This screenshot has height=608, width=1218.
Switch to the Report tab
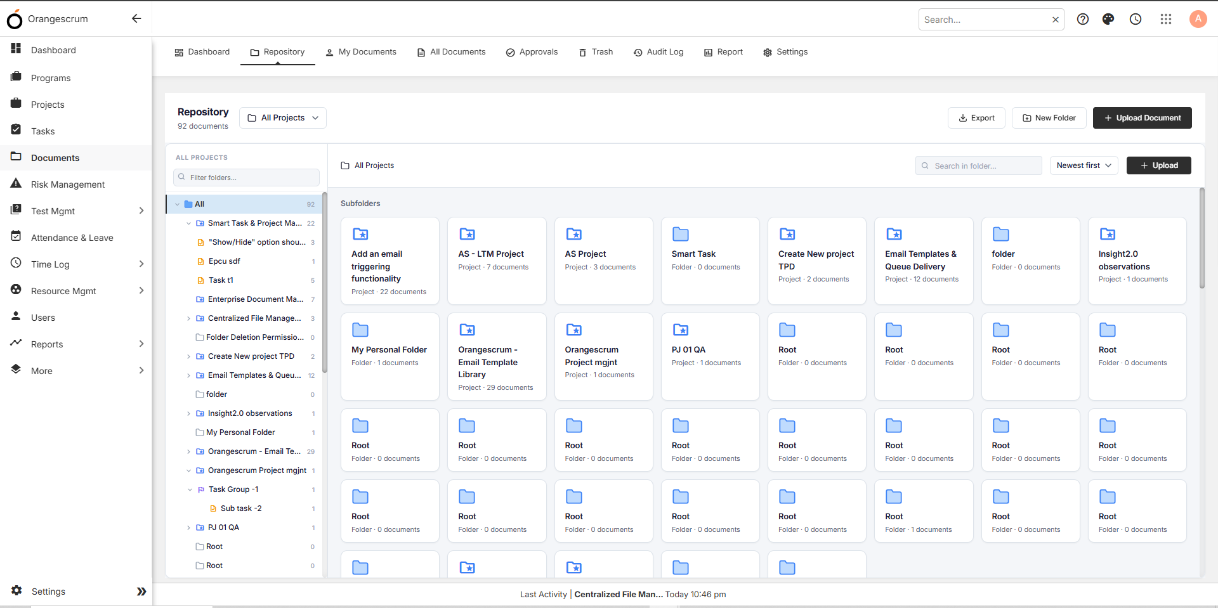(723, 52)
